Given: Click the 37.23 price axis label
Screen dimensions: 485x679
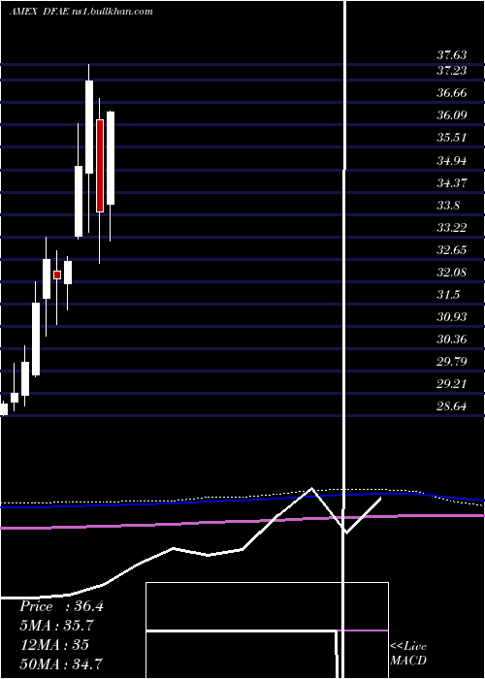Looking at the screenshot, I should pyautogui.click(x=452, y=70).
